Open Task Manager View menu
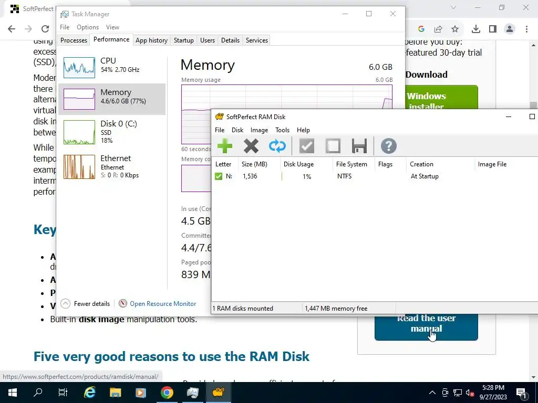 click(112, 27)
